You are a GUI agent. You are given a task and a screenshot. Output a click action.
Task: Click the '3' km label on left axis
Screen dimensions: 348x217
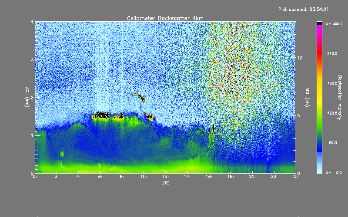[x=32, y=59]
